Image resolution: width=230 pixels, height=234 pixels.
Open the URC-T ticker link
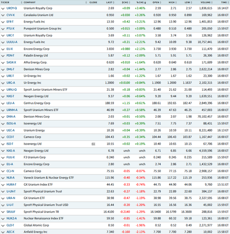(10, 36)
